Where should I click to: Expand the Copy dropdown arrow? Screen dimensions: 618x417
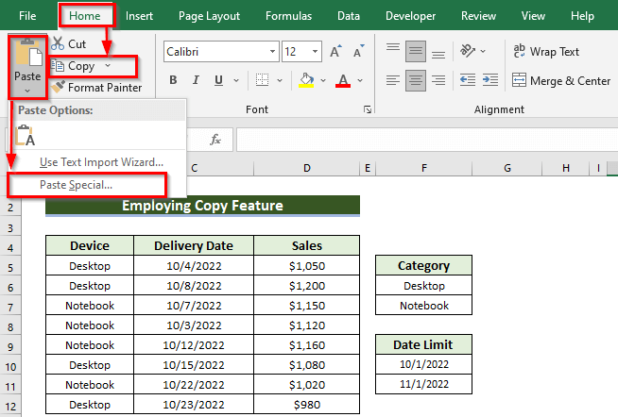[108, 66]
